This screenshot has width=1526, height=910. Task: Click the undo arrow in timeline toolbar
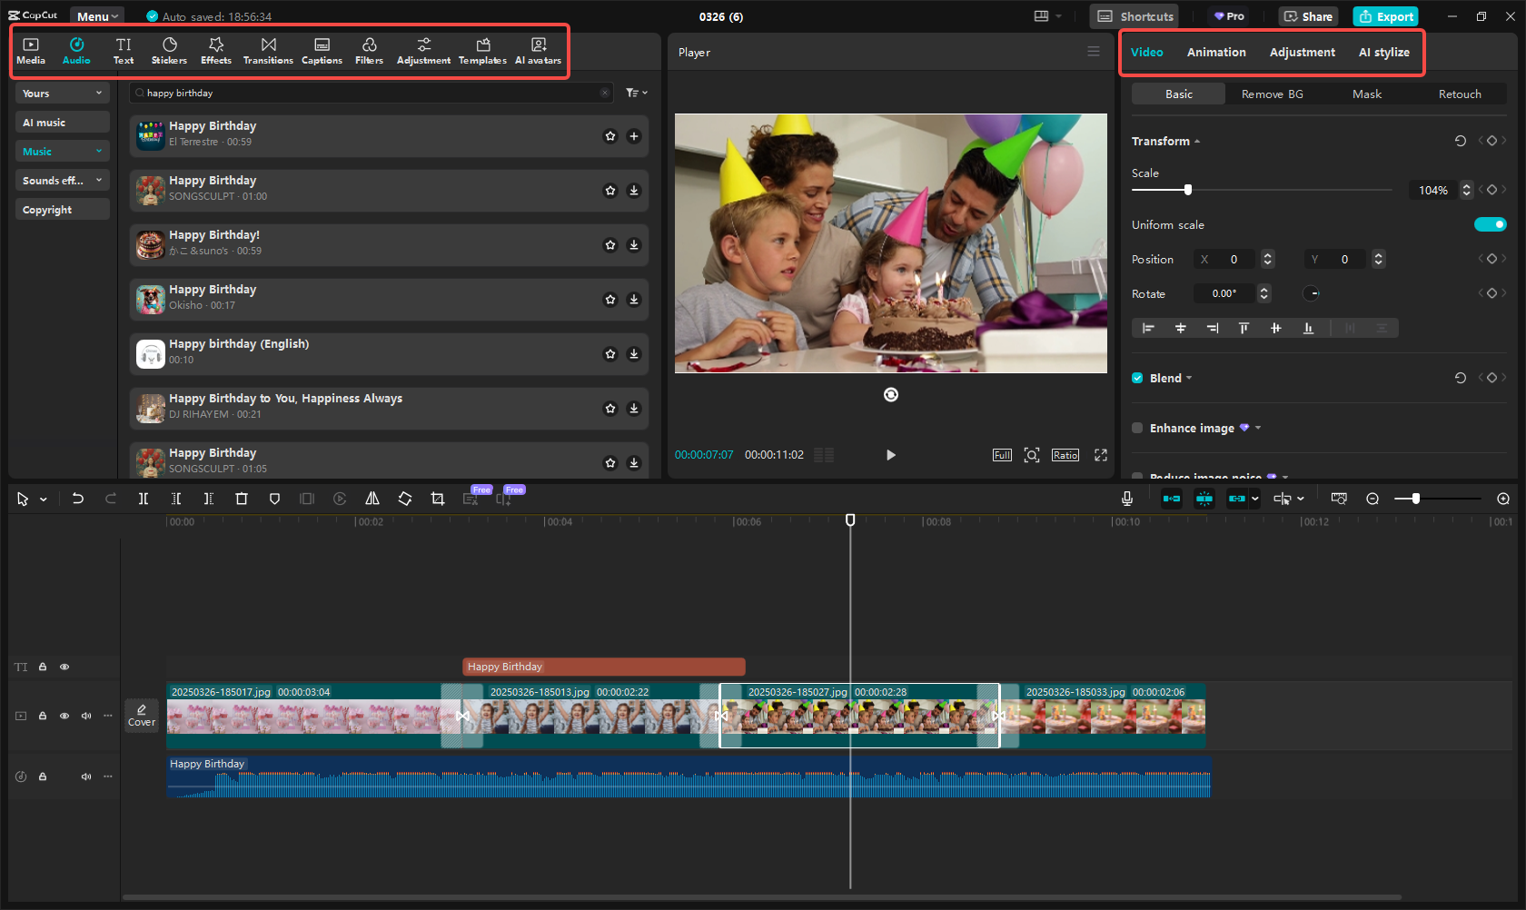pyautogui.click(x=78, y=499)
